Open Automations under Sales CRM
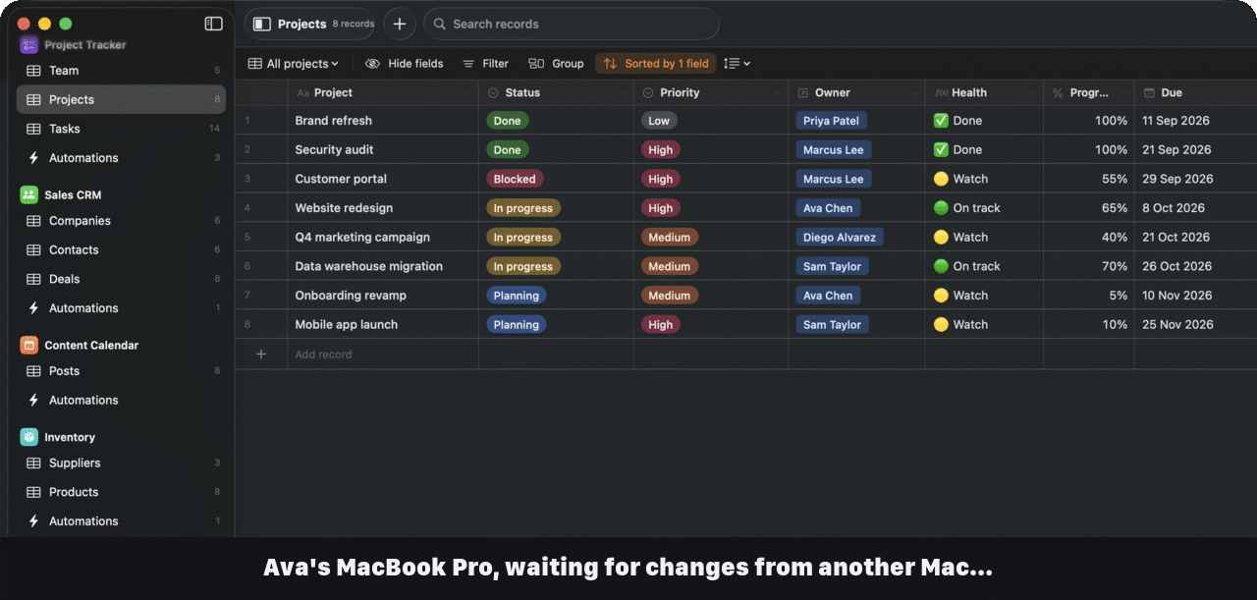This screenshot has height=600, width=1257. (122, 307)
